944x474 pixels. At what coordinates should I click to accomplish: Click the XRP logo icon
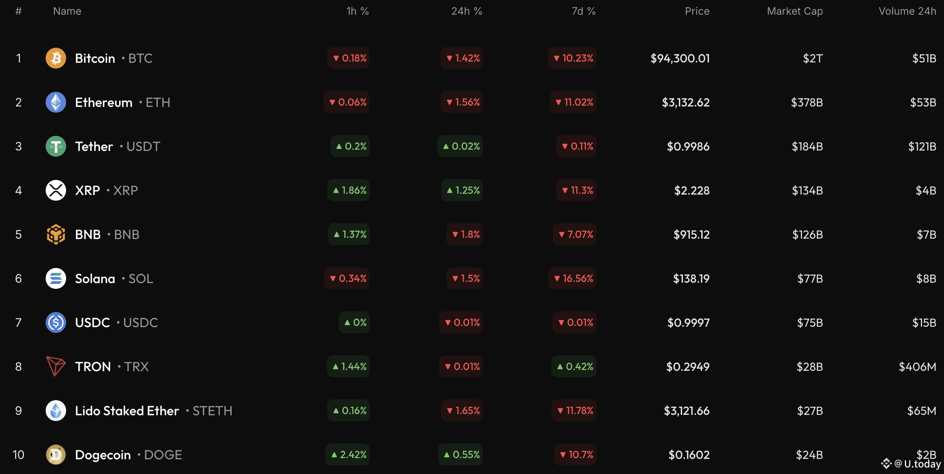(x=56, y=190)
